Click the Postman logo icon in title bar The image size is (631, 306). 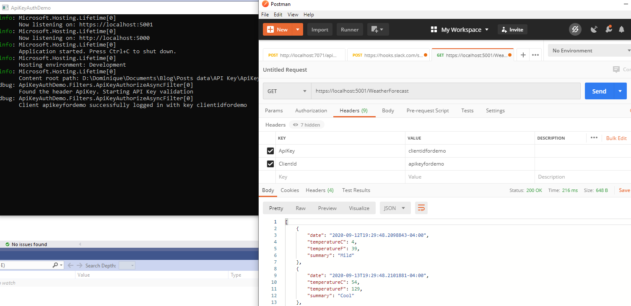tap(265, 4)
